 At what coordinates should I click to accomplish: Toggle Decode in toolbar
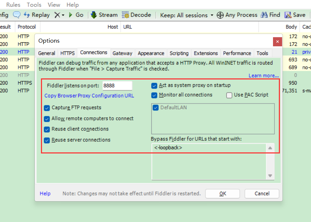[x=136, y=15]
